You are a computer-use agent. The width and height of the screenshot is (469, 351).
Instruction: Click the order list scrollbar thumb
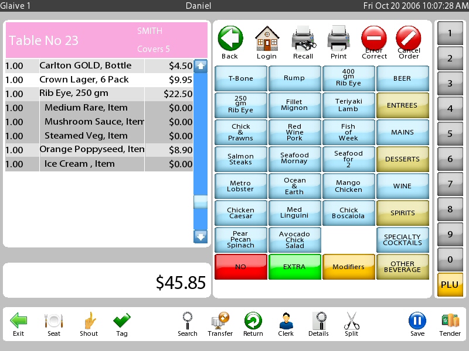tap(200, 202)
